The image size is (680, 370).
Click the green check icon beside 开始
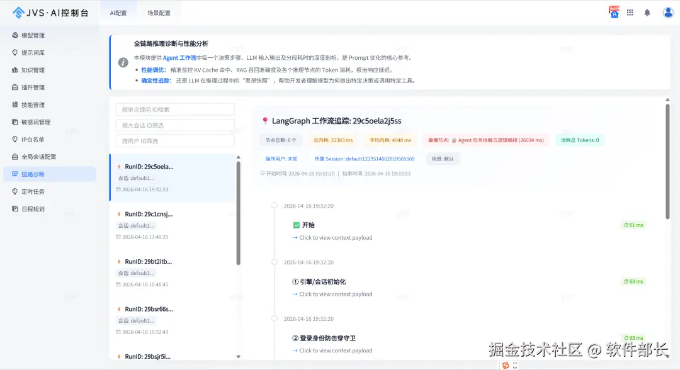296,225
